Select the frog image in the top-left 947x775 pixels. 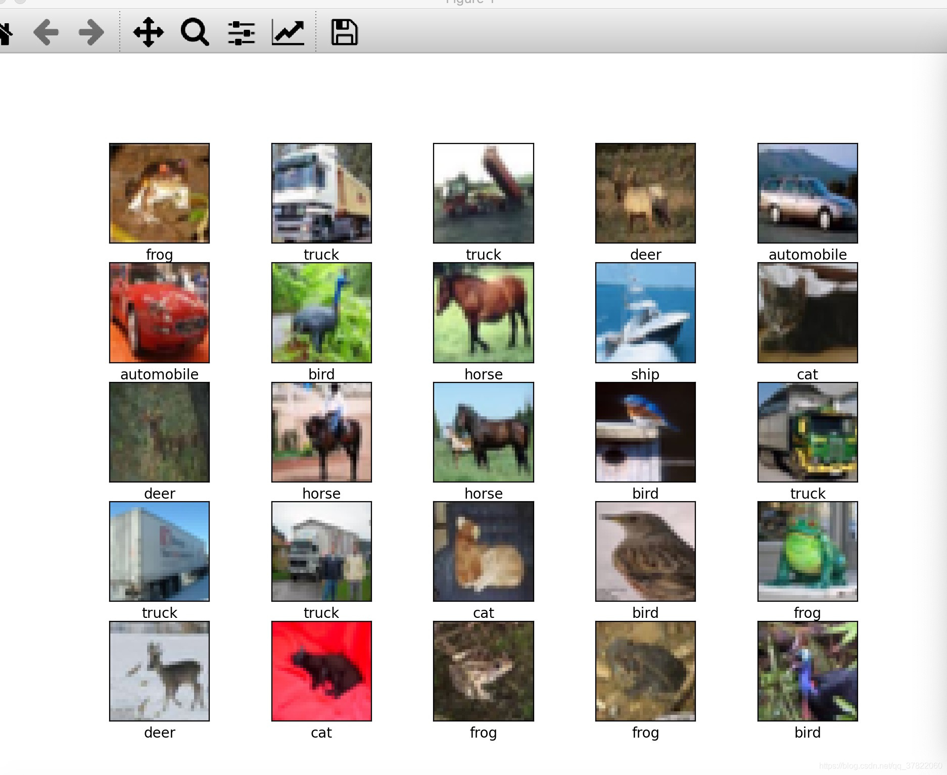point(159,192)
